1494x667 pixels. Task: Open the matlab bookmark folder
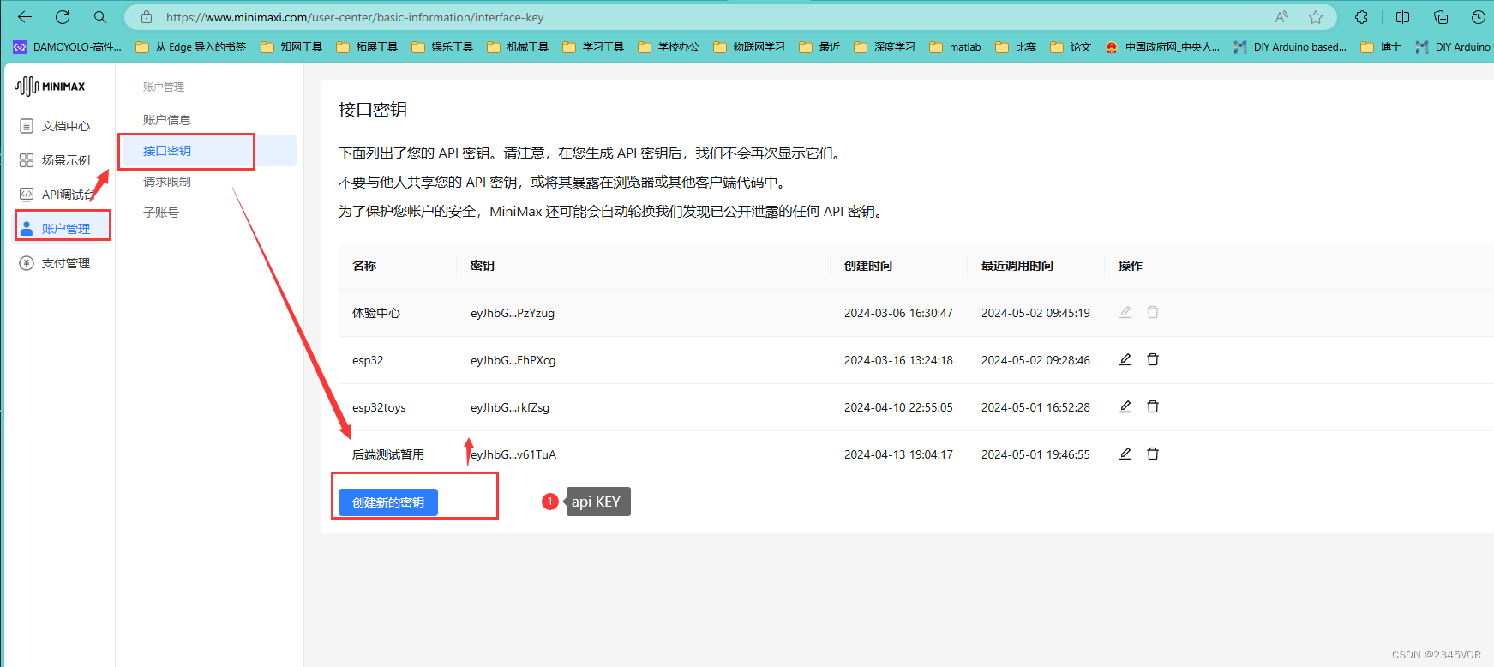pyautogui.click(x=956, y=47)
